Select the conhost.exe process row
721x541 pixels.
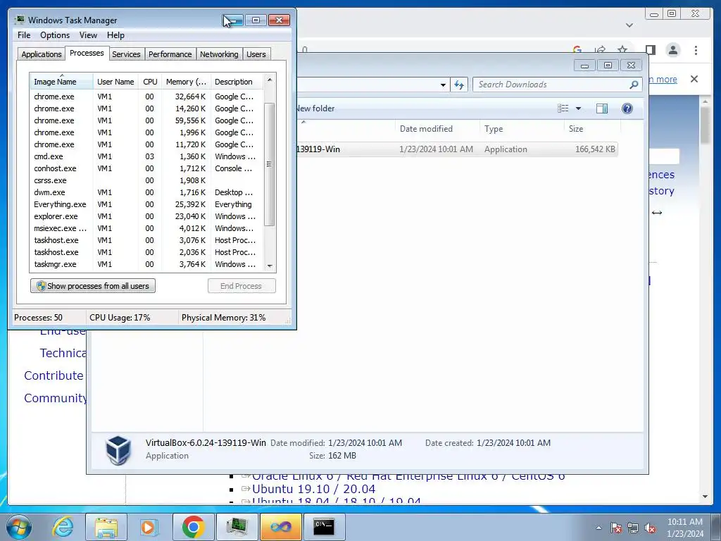click(x=146, y=168)
